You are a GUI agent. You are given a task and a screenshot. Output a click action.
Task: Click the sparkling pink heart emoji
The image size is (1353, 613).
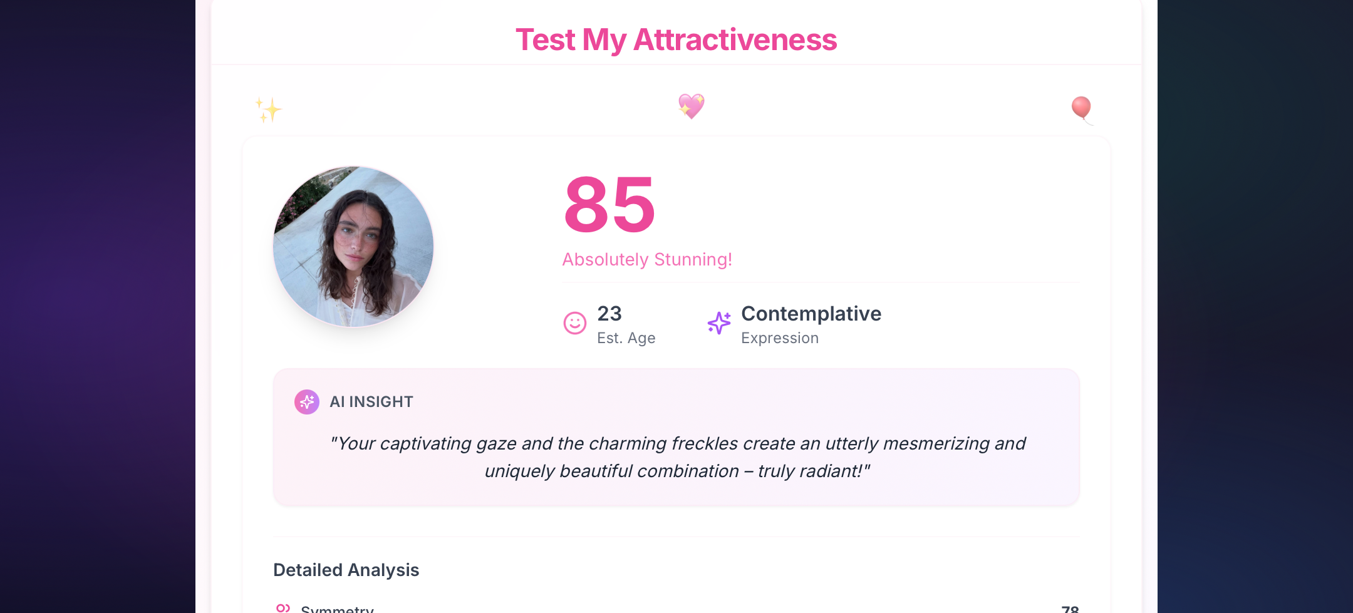click(691, 106)
